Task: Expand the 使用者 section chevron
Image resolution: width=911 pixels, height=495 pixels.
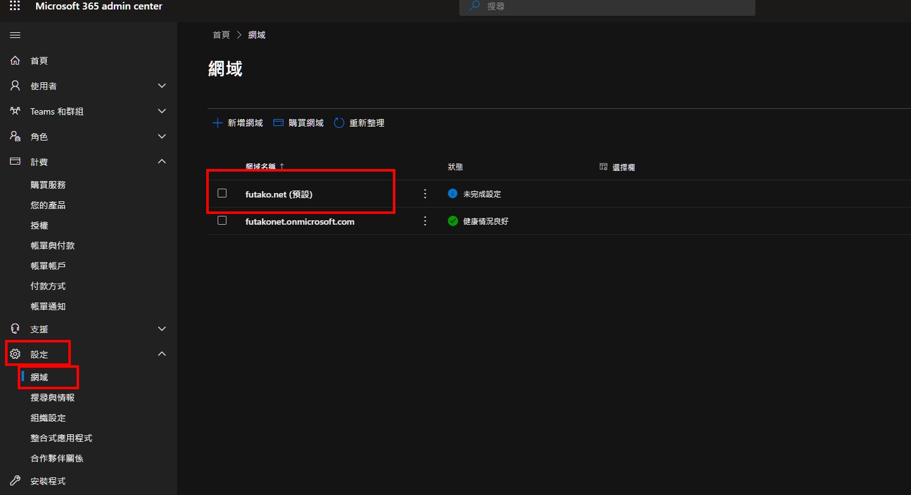Action: (x=162, y=86)
